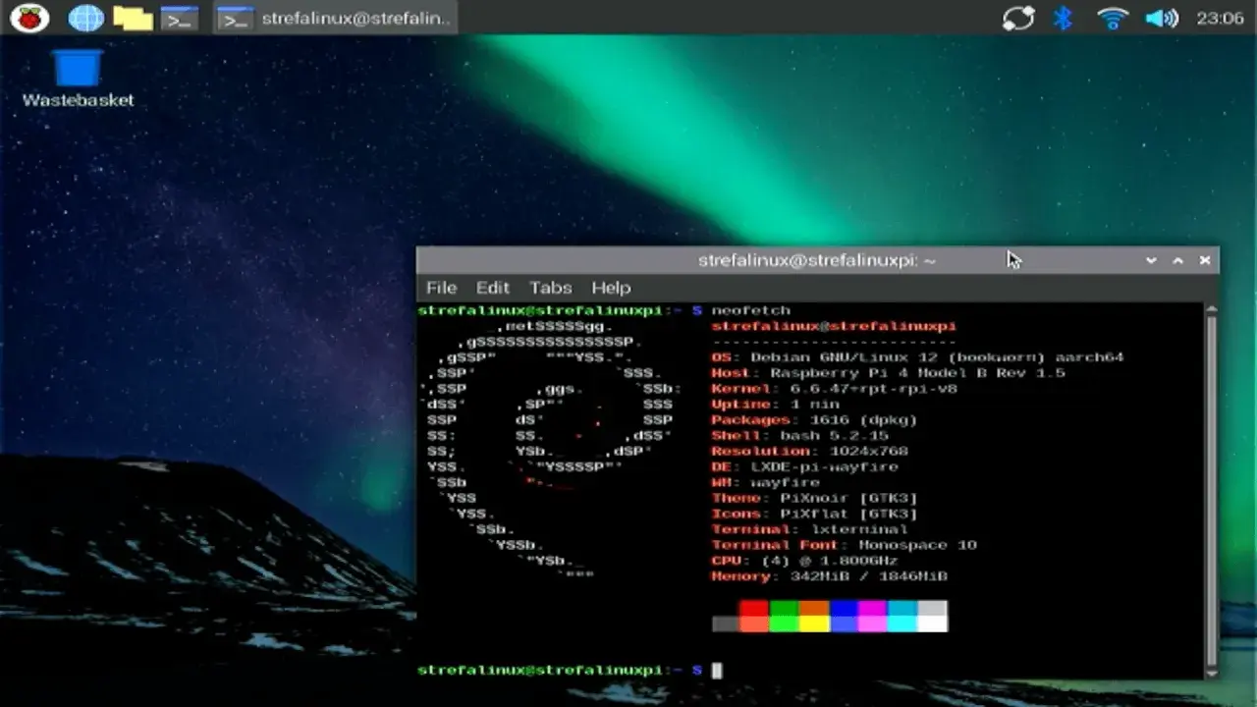
Task: Click the 'Uptime: 1 min' line
Action: pyautogui.click(x=775, y=405)
